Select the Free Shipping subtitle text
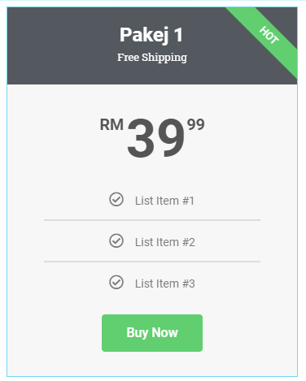306x381 pixels. point(152,58)
